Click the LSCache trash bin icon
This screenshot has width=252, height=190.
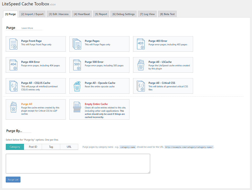point(141,65)
